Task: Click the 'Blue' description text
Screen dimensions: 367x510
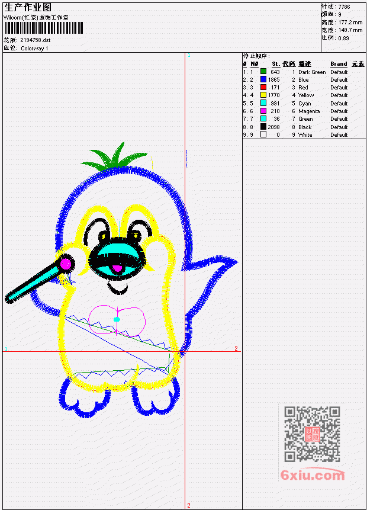Action: [304, 80]
